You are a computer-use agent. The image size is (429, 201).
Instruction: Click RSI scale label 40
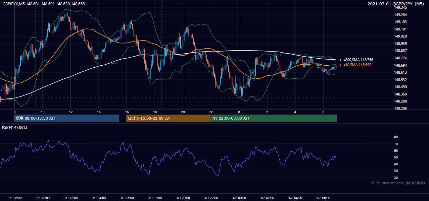(x=396, y=164)
